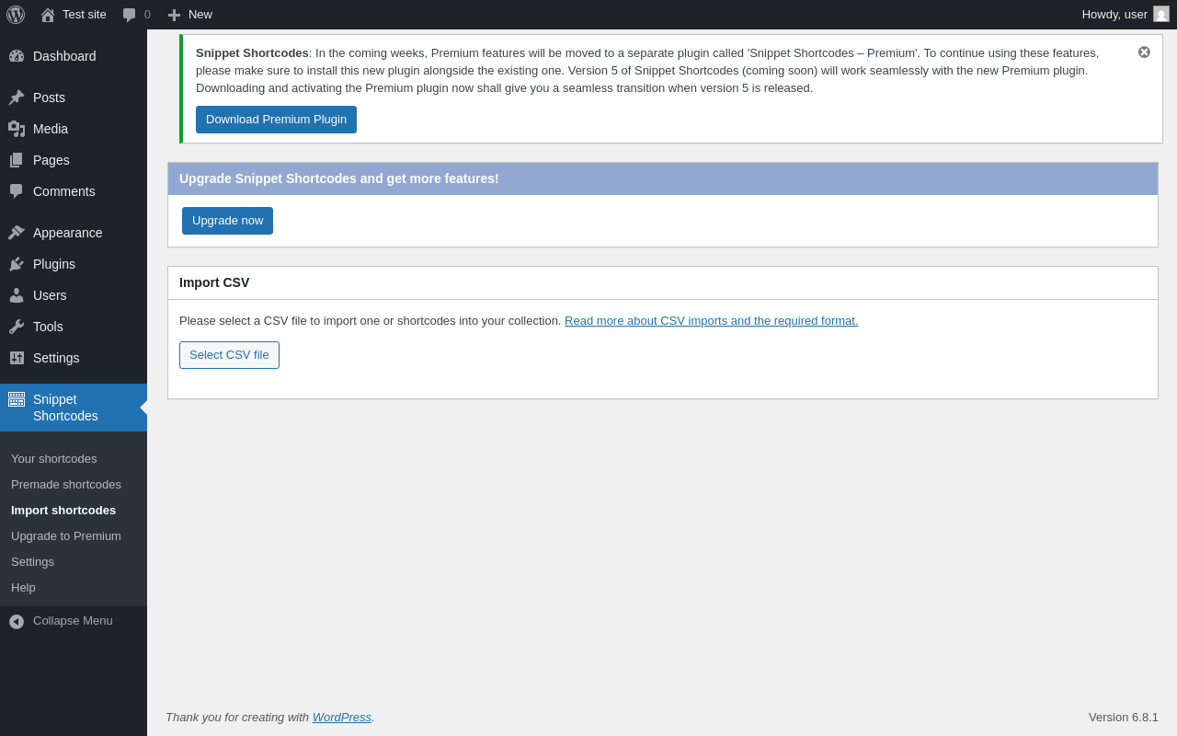Click the Plugins plug icon
This screenshot has width=1177, height=736.
pyautogui.click(x=17, y=264)
